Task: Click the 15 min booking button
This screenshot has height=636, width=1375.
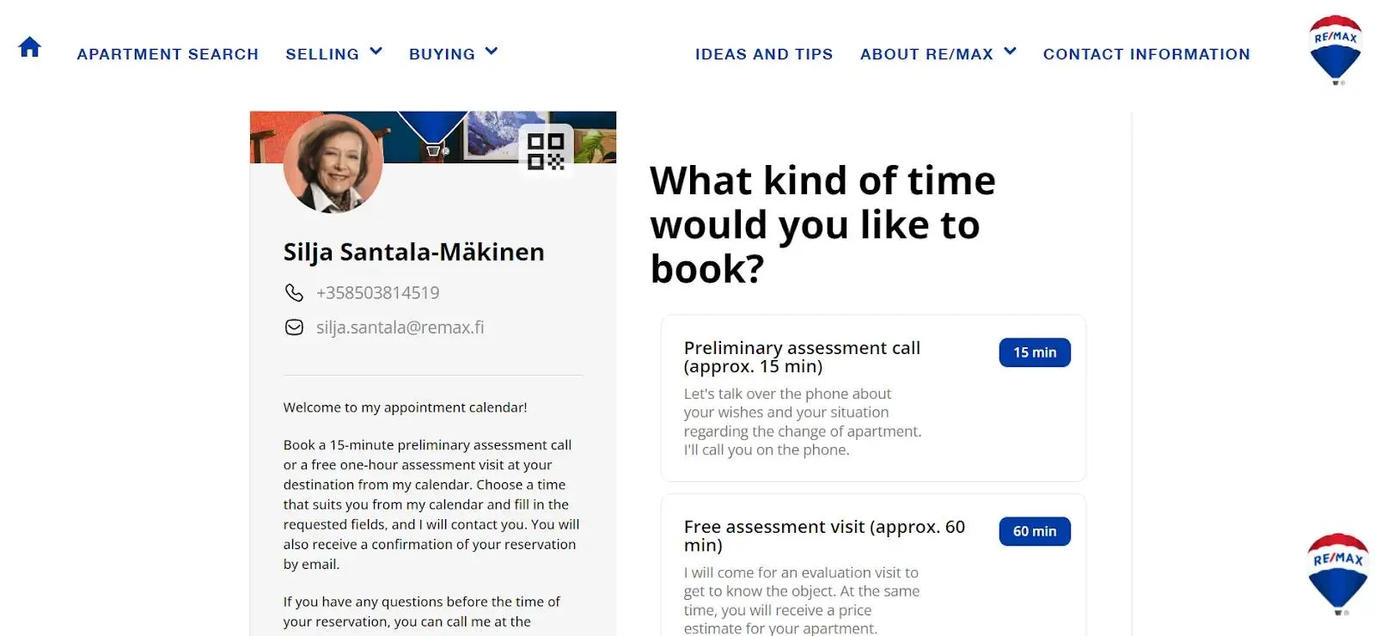Action: (1035, 352)
